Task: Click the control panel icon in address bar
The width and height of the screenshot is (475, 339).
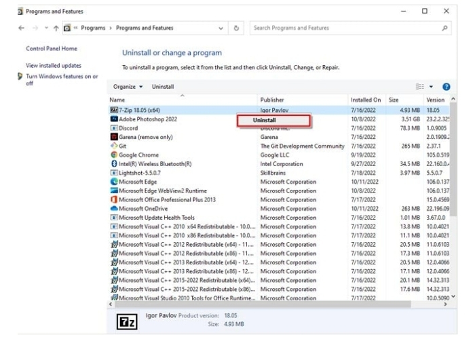Action: [x=67, y=28]
